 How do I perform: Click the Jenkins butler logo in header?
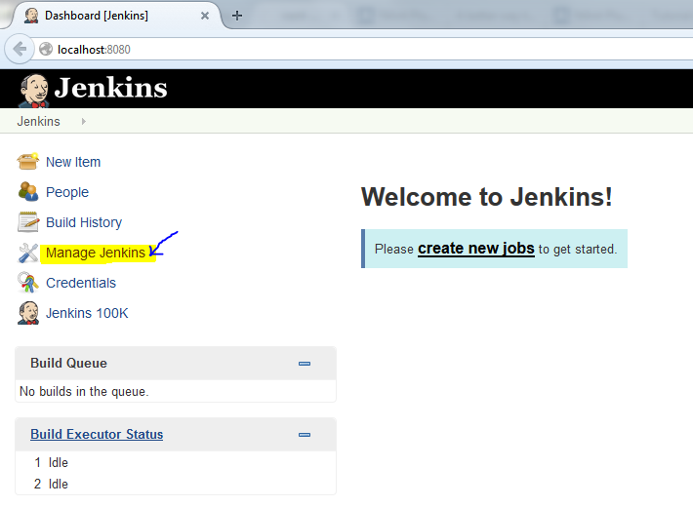point(33,91)
